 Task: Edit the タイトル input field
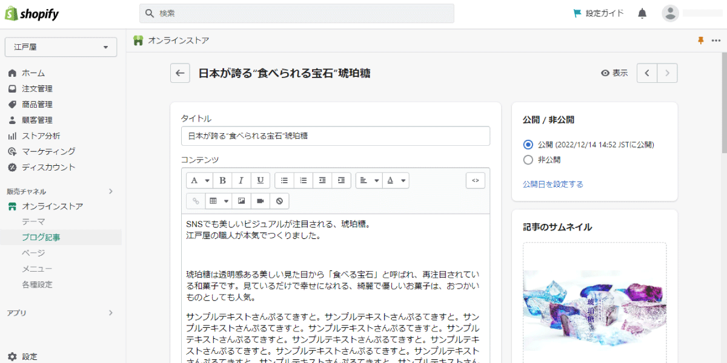[336, 136]
